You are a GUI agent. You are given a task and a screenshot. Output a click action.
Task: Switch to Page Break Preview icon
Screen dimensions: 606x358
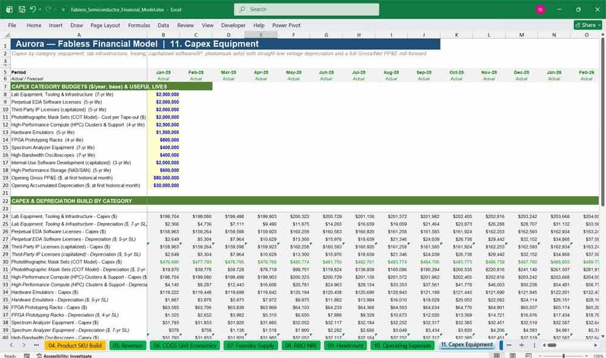528,356
